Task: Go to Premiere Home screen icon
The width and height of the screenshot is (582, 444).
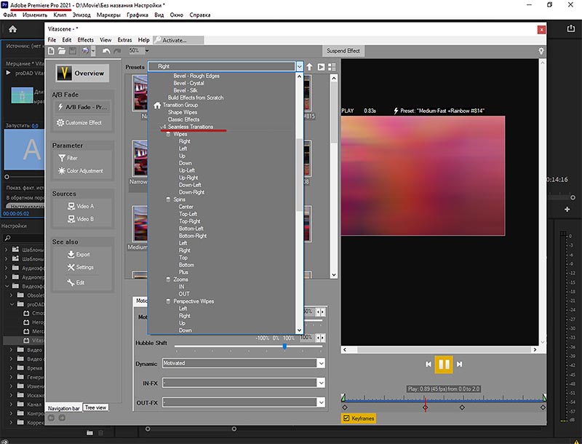Action: tap(12, 29)
